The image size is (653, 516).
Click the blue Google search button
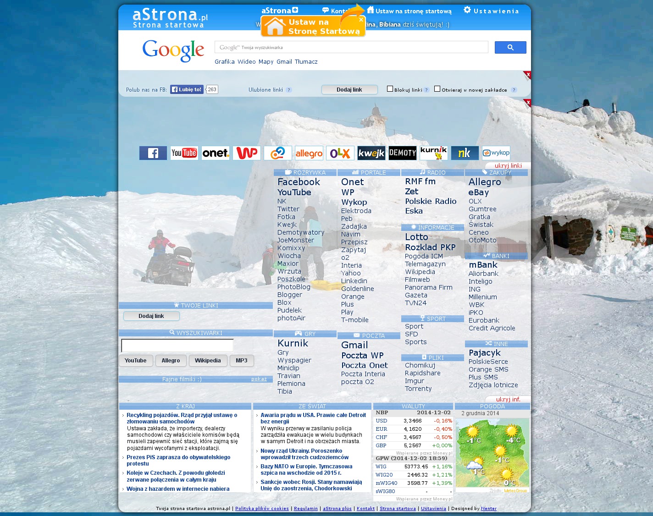tap(510, 47)
